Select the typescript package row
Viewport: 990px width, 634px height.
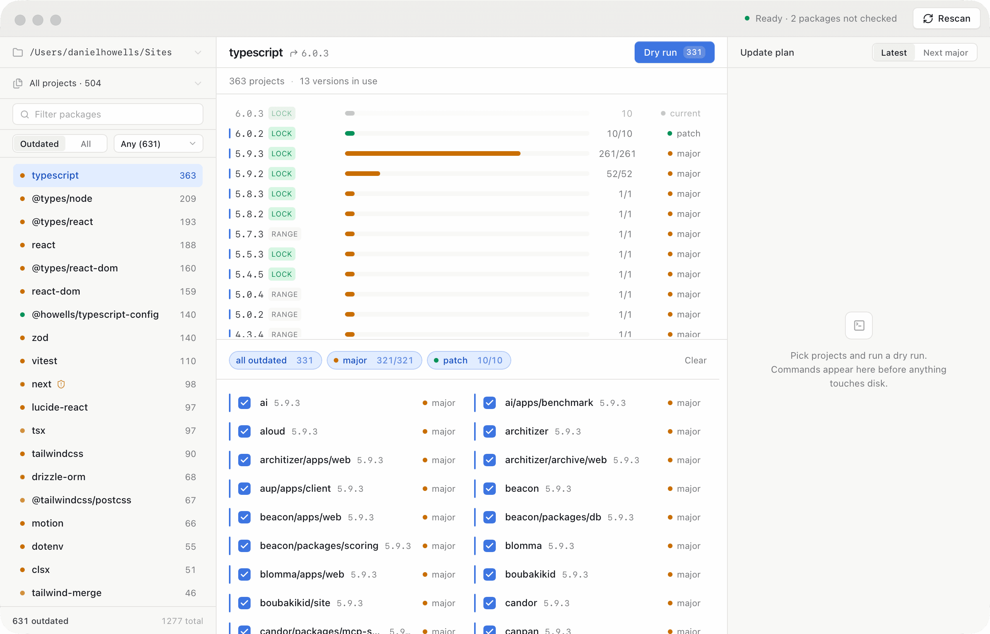click(108, 176)
